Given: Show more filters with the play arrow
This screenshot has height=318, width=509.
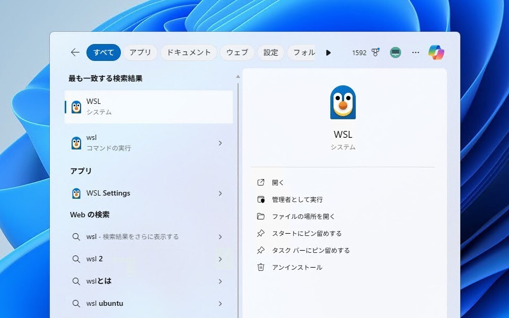Looking at the screenshot, I should [x=328, y=52].
